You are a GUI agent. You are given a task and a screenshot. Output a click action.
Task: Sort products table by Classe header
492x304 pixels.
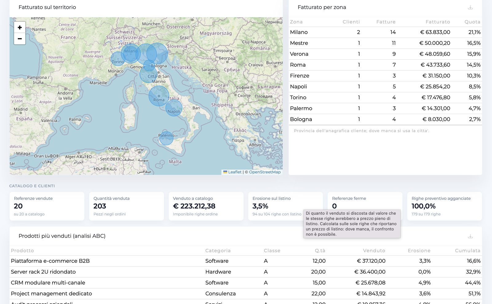click(x=272, y=251)
